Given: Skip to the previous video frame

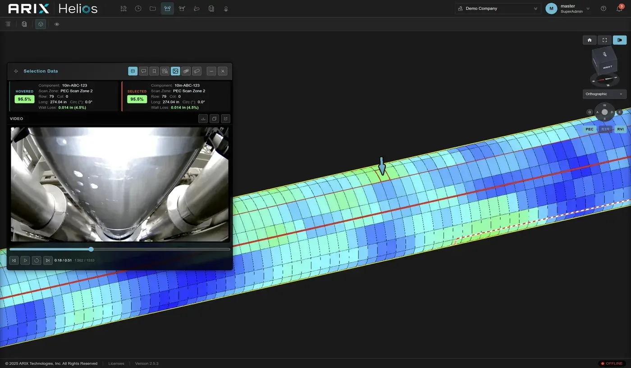Looking at the screenshot, I should [x=14, y=260].
